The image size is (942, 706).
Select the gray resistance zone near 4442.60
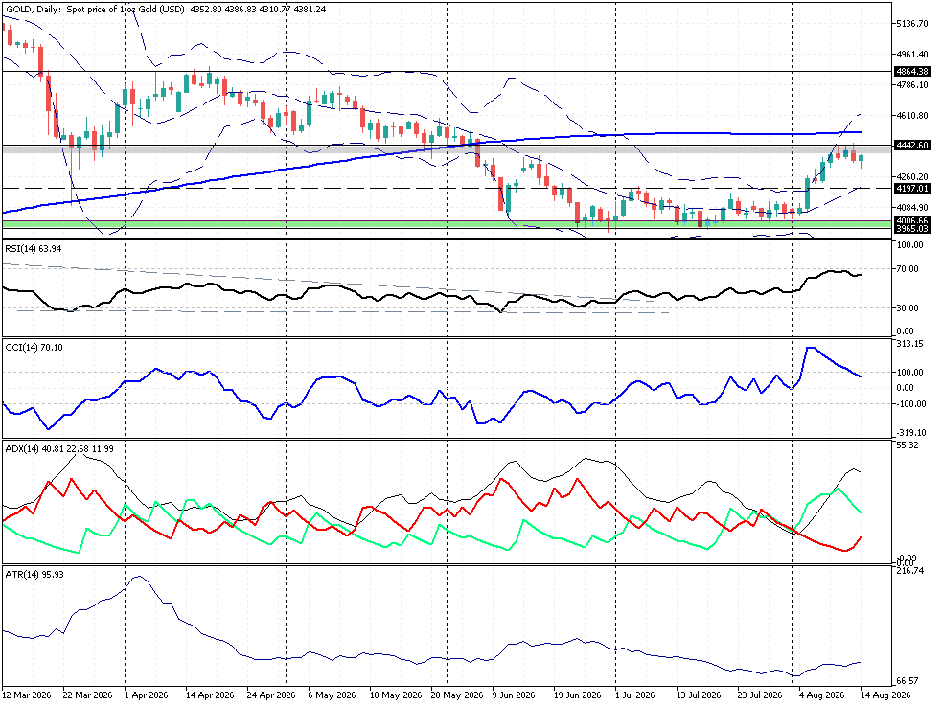pos(447,148)
